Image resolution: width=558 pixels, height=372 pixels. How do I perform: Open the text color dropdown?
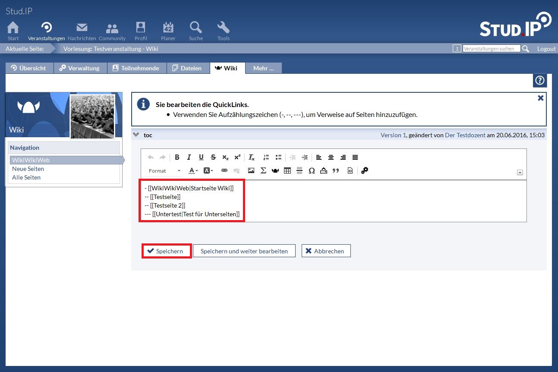point(193,170)
